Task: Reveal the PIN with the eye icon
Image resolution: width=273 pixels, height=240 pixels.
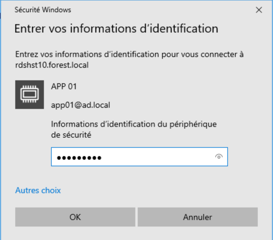Action: (x=219, y=157)
